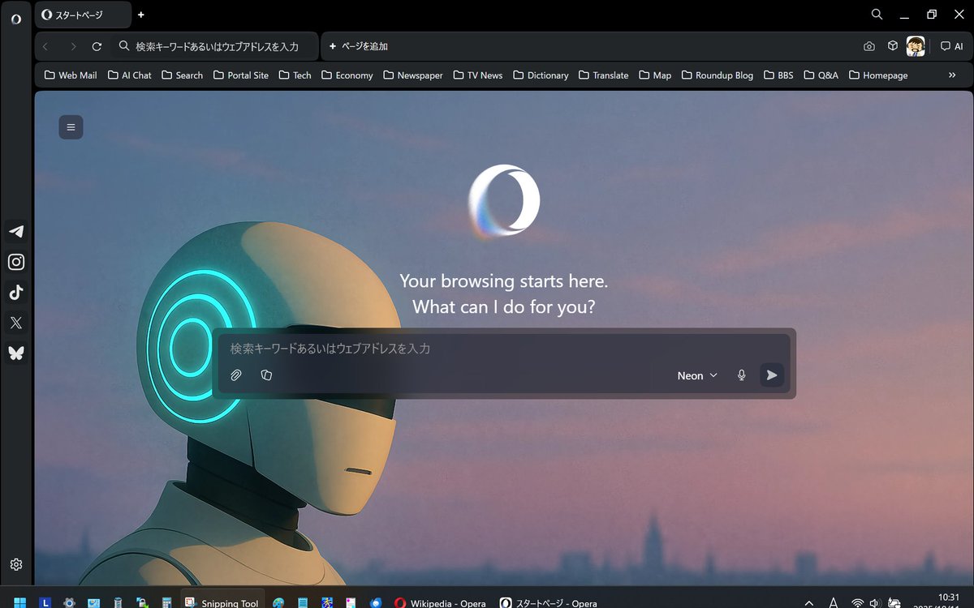The image size is (974, 608).
Task: Open the Translate bookmark folder
Action: (x=604, y=75)
